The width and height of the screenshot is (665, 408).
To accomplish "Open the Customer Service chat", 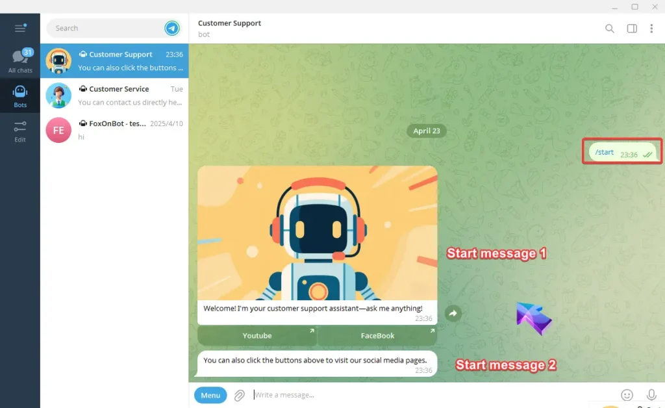I will click(x=114, y=96).
